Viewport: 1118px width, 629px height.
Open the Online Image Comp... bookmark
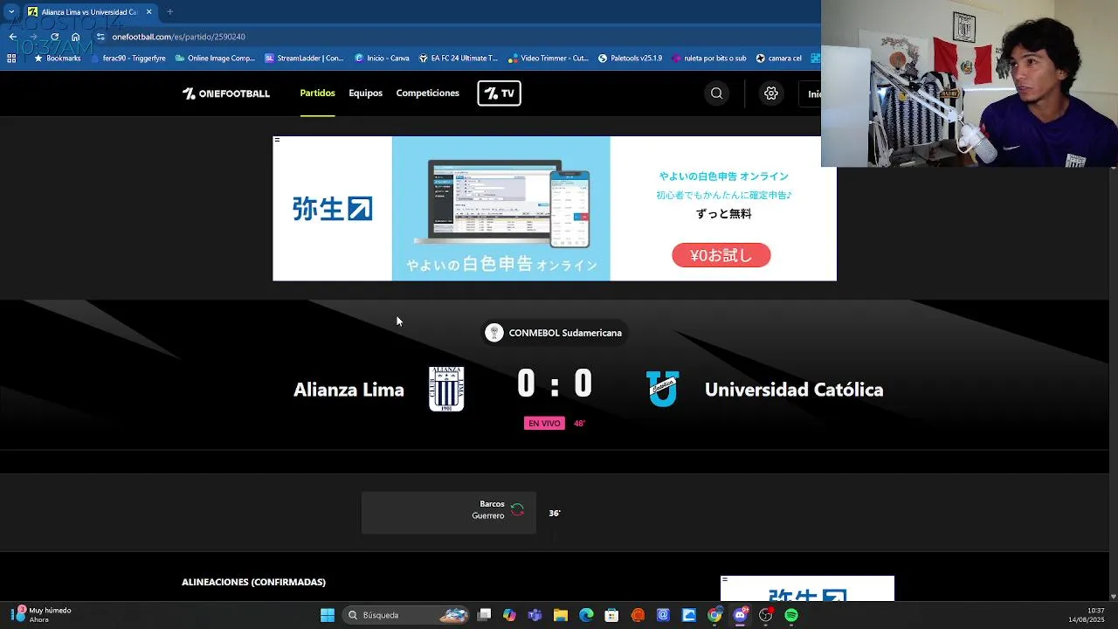[215, 59]
